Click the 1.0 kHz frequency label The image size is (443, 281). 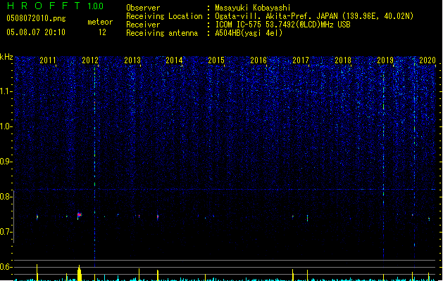click(x=6, y=126)
